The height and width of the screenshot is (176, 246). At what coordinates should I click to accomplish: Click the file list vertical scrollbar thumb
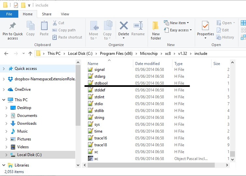(x=232, y=154)
